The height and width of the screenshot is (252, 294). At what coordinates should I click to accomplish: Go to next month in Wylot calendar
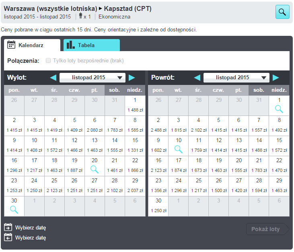coord(132,78)
